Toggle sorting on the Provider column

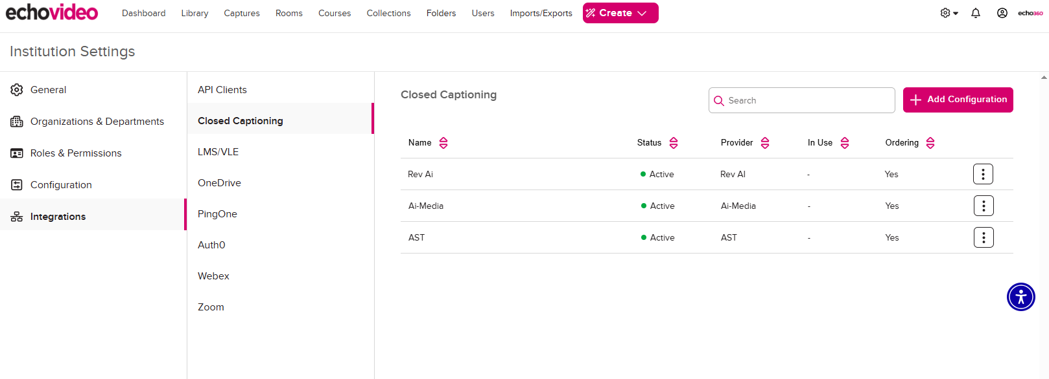click(765, 143)
